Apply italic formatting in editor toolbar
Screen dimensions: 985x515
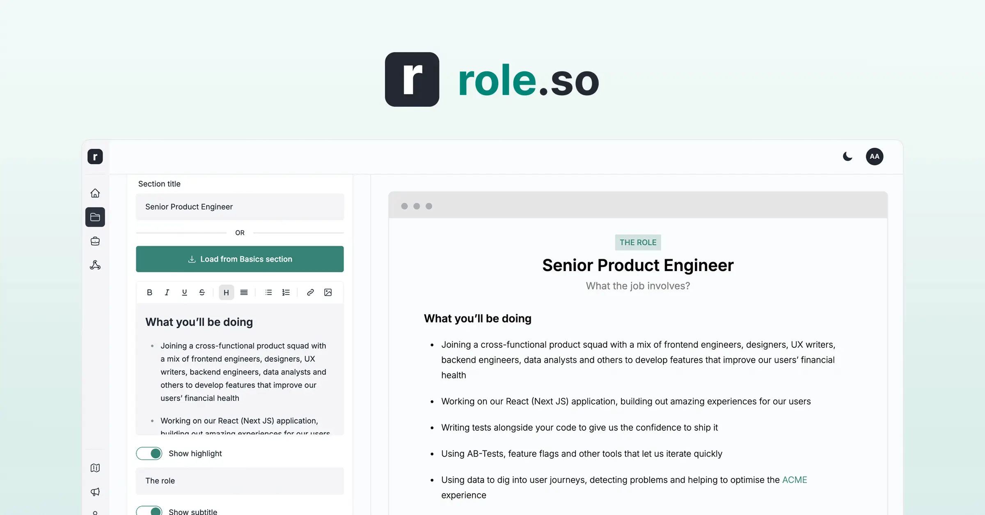pyautogui.click(x=167, y=292)
